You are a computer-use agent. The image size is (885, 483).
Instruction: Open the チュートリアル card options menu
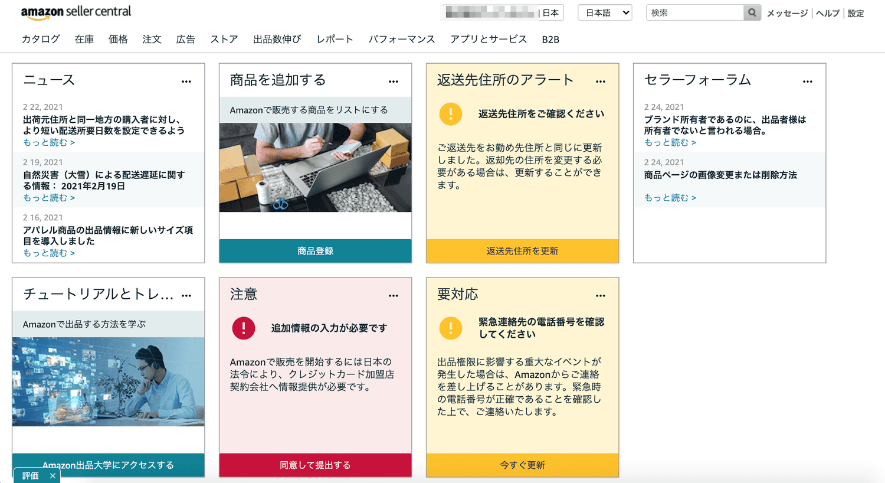point(186,296)
